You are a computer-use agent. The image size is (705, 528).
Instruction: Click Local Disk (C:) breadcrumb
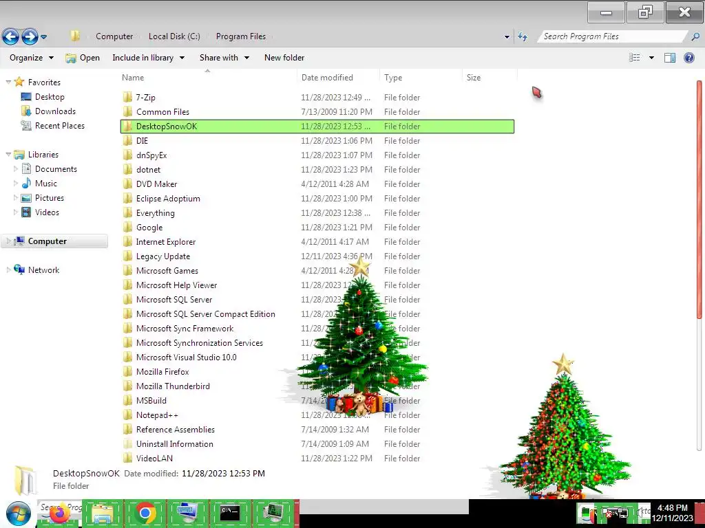point(174,36)
